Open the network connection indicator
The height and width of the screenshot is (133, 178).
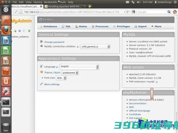[133, 2]
